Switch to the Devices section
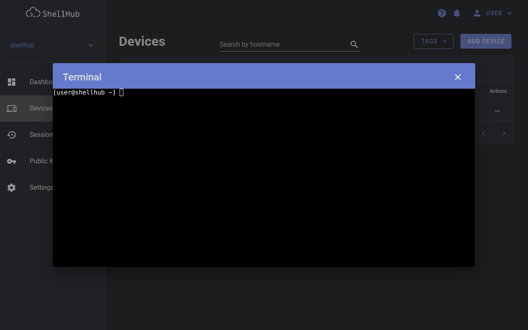528x330 pixels. pyautogui.click(x=41, y=108)
